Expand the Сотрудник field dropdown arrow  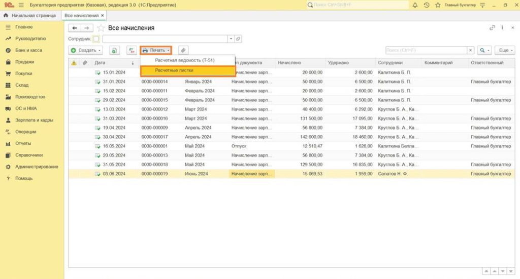231,38
